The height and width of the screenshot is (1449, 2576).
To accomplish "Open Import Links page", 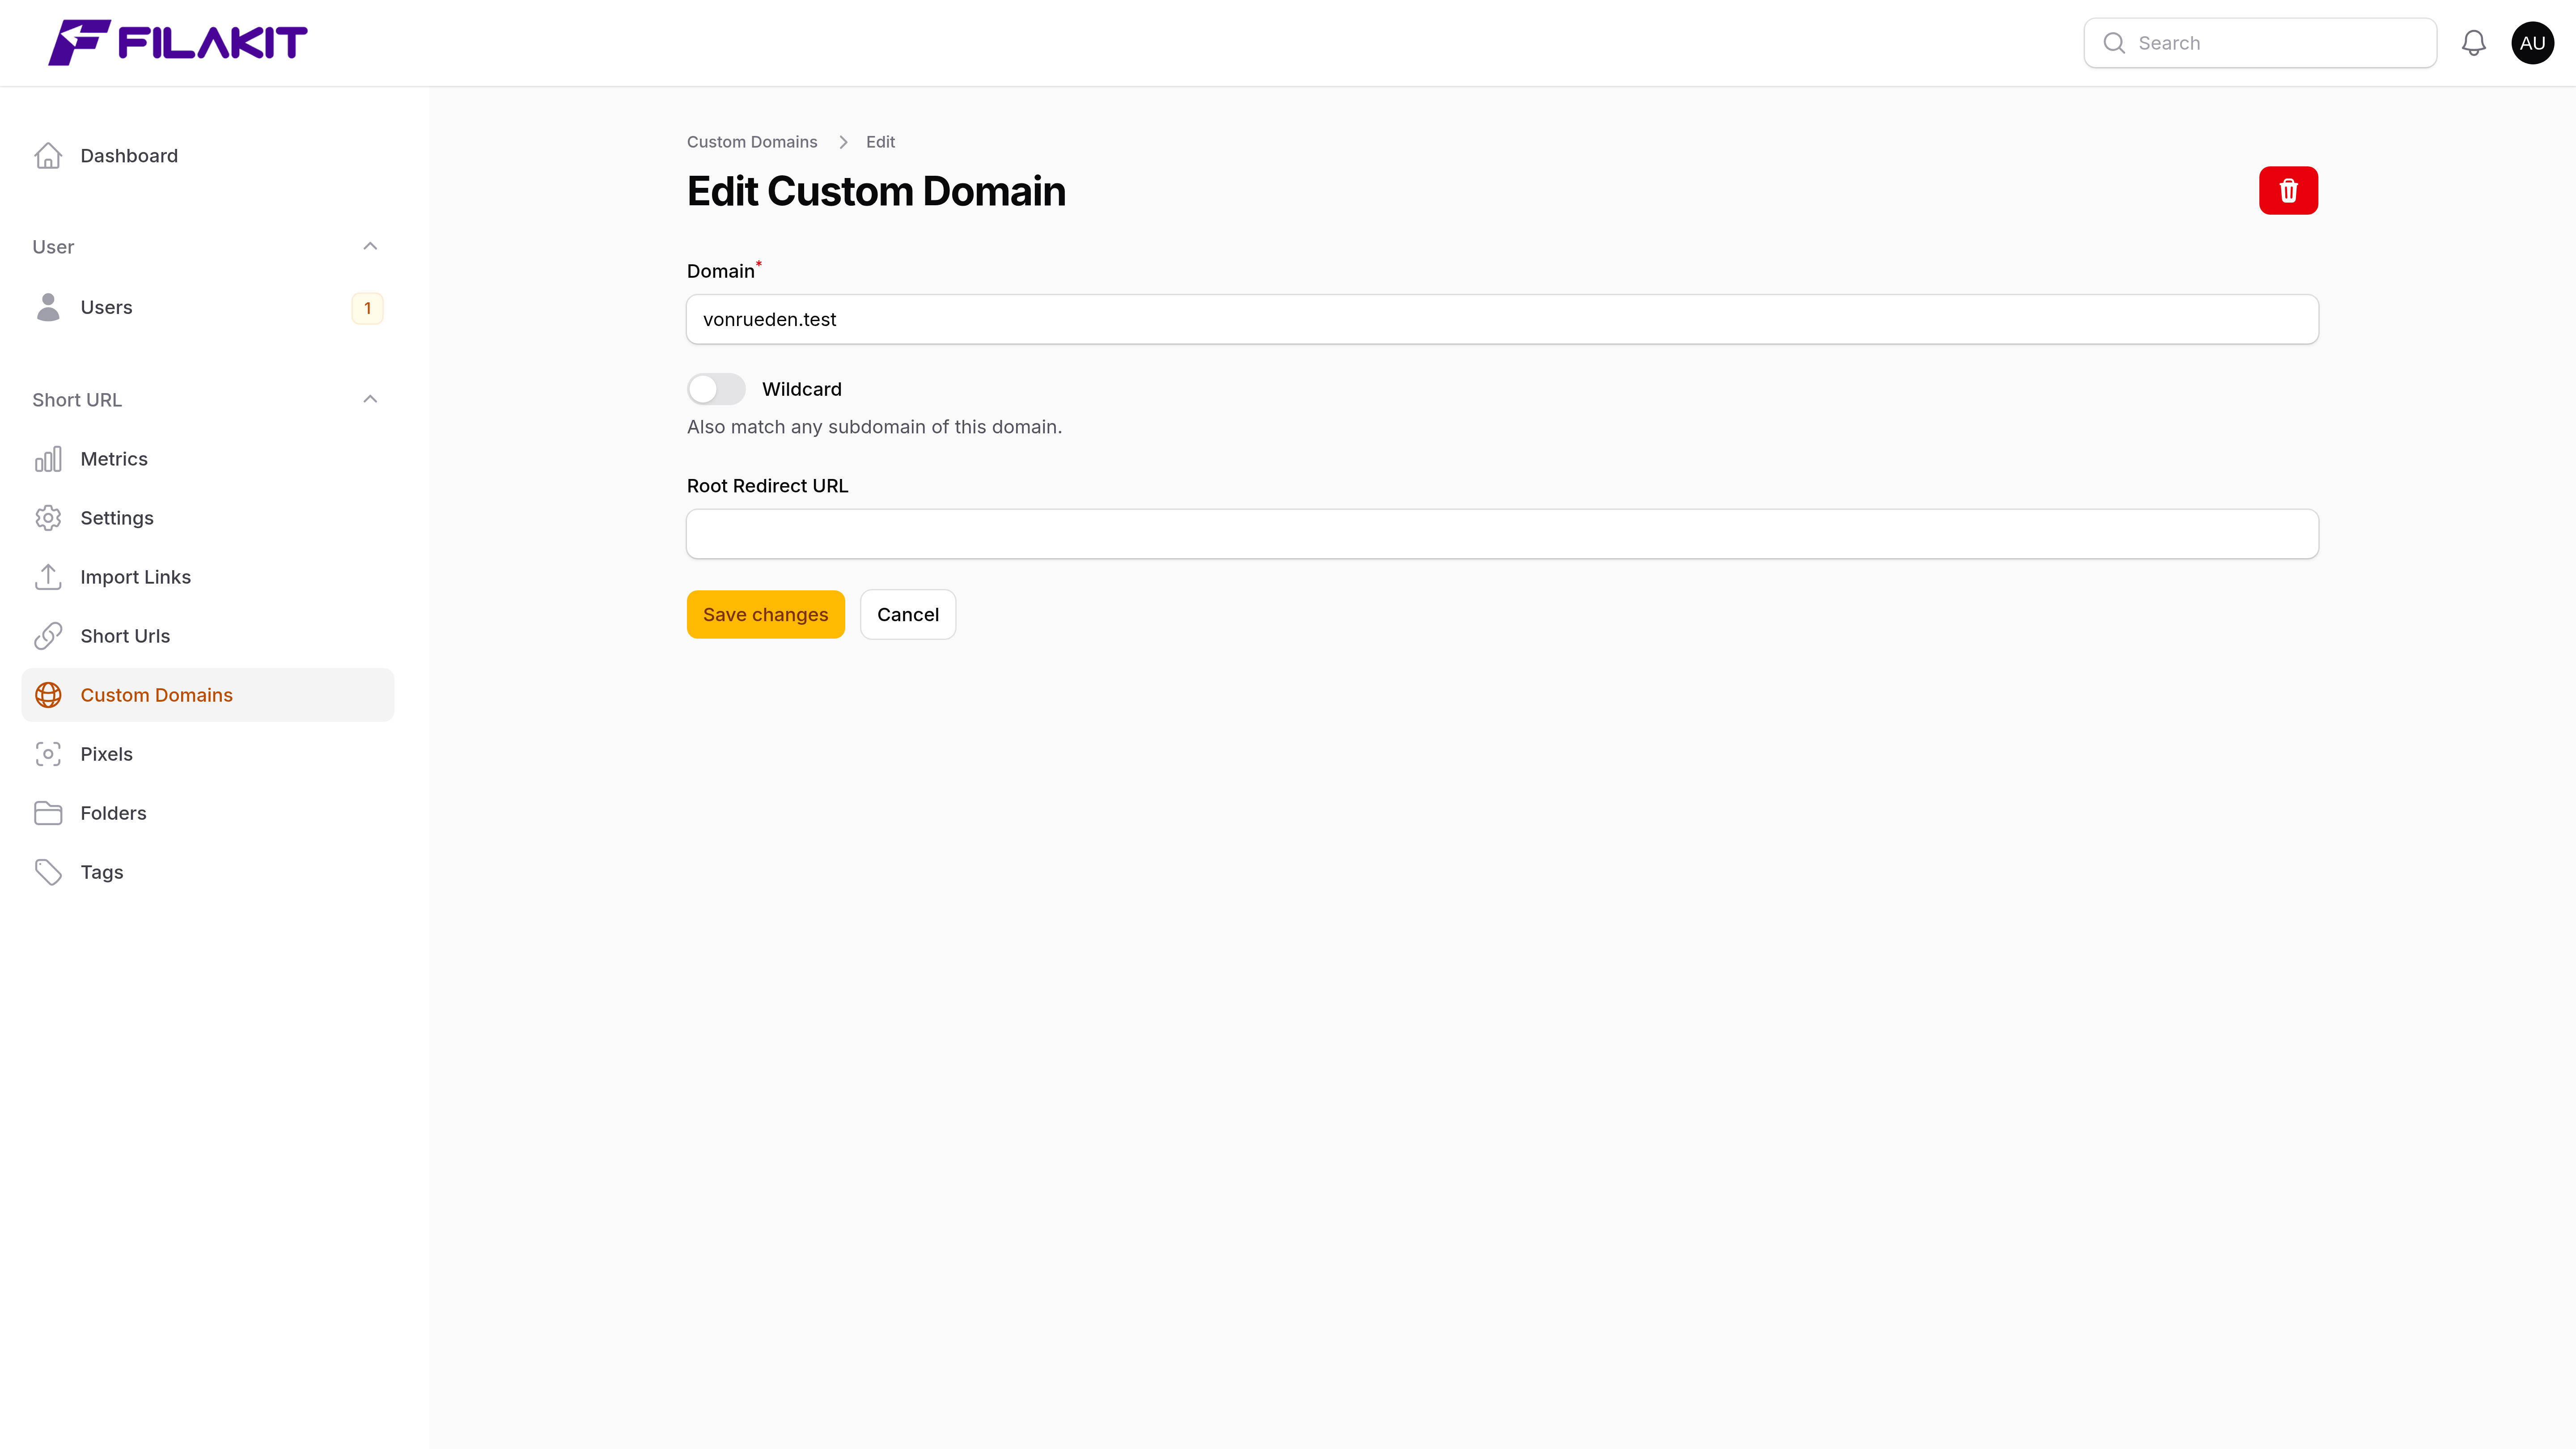I will pos(208,577).
